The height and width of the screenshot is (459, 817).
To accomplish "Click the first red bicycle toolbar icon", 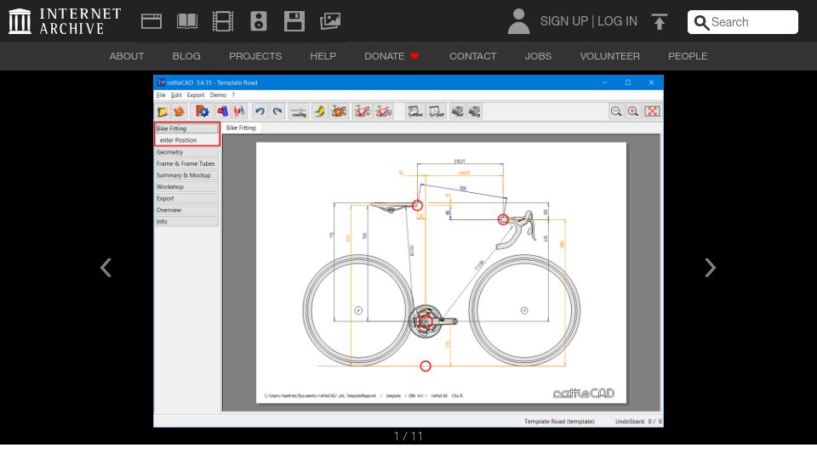I will tap(363, 111).
